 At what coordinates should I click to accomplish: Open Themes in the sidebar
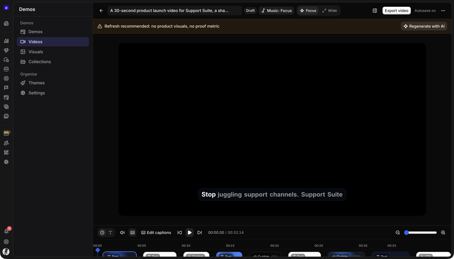click(x=53, y=83)
